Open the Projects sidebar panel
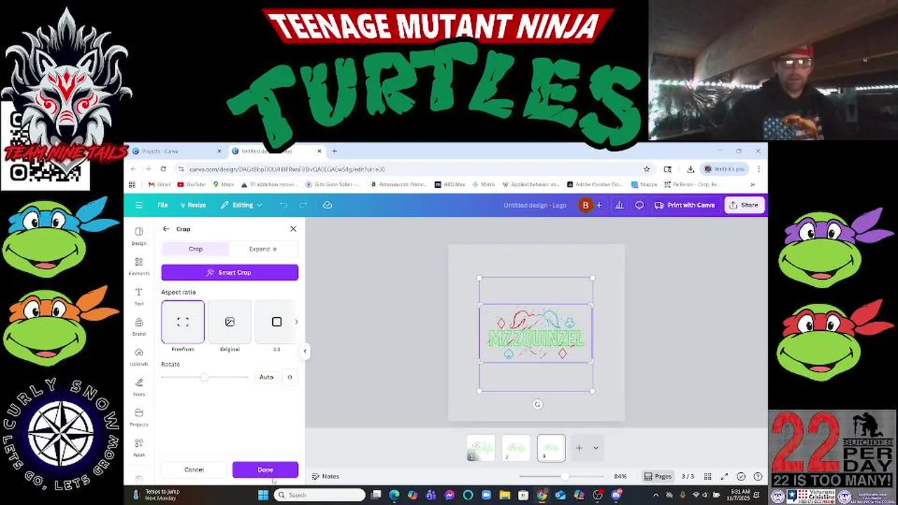This screenshot has height=505, width=898. (139, 417)
